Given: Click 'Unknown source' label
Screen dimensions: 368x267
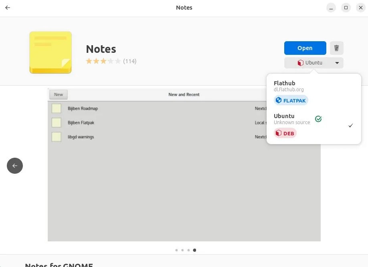Looking at the screenshot, I should [x=292, y=122].
